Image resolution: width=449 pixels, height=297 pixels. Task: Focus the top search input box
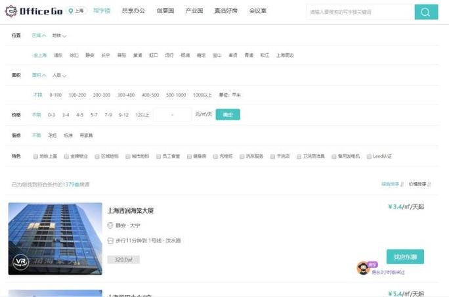(360, 12)
